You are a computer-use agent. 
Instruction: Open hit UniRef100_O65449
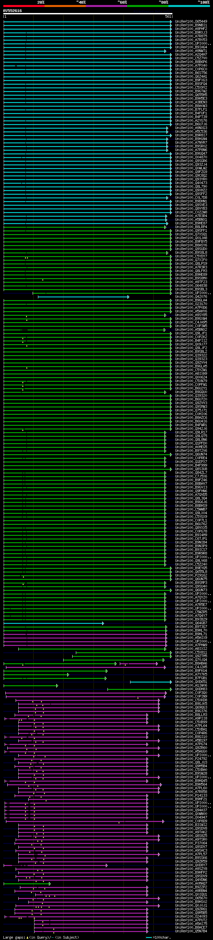tap(191, 22)
